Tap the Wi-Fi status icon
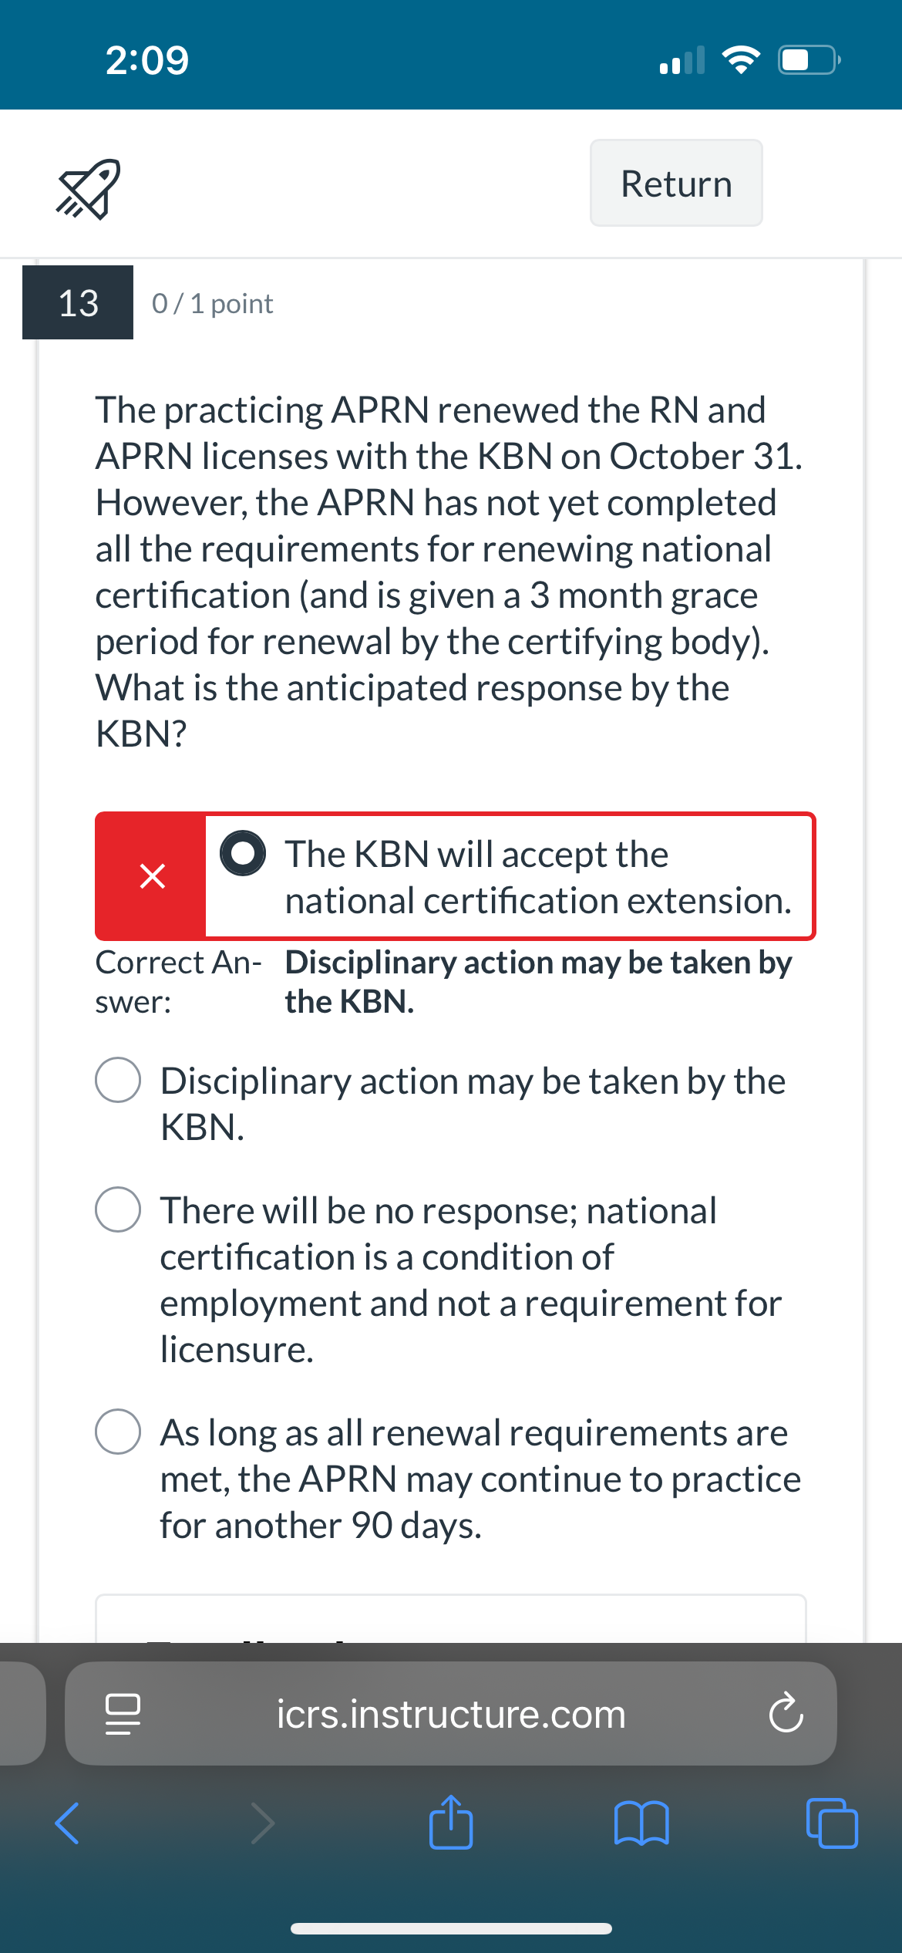This screenshot has width=902, height=1953. click(740, 60)
